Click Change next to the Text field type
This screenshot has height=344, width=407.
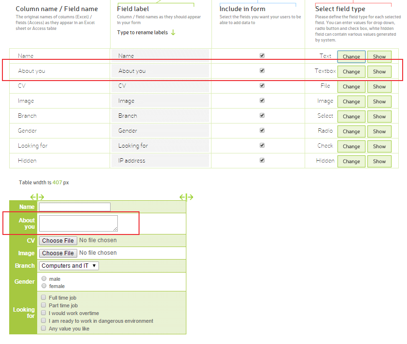(x=351, y=56)
